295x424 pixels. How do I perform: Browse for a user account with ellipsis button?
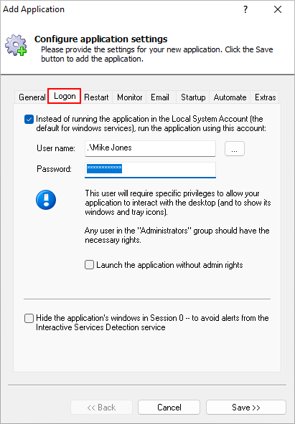click(x=235, y=148)
